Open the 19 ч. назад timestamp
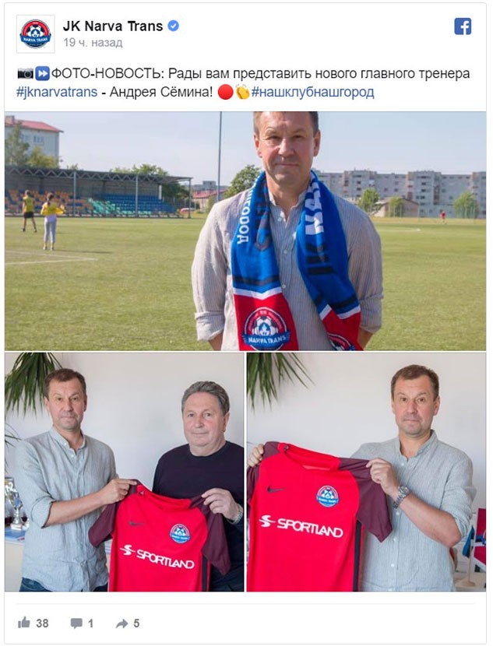 click(x=93, y=43)
